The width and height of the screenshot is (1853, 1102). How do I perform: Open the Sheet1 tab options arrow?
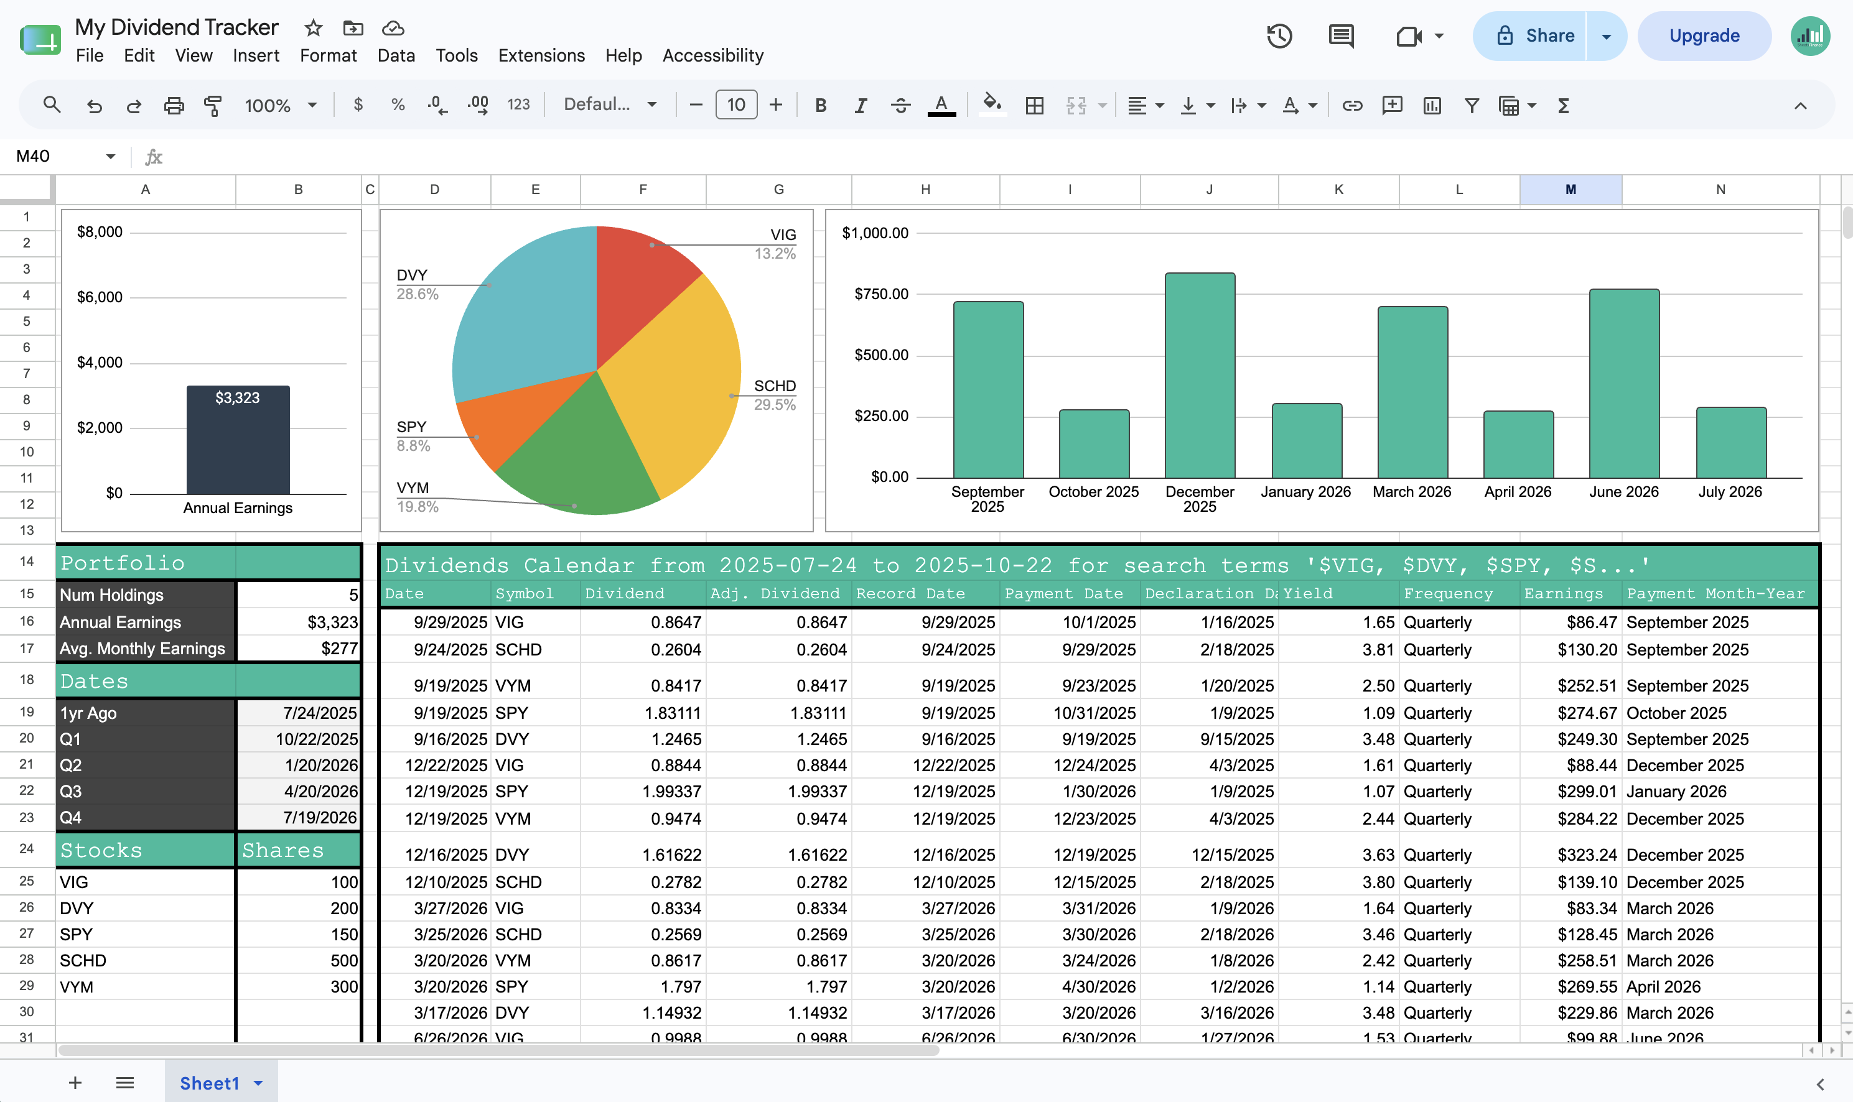[x=259, y=1083]
